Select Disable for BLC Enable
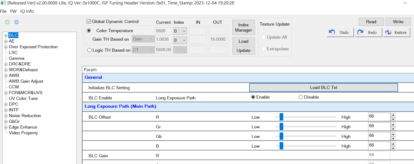Viewport: 414px width, 164px height. click(301, 97)
